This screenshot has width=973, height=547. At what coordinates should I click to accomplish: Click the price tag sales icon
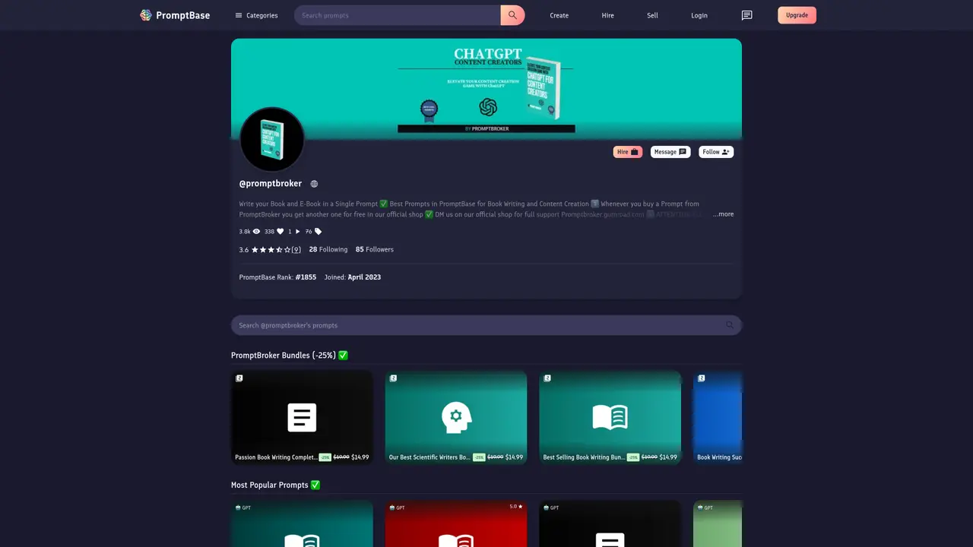(x=319, y=232)
